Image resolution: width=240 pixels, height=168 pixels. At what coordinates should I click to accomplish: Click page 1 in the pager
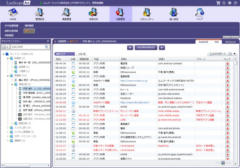223,163
